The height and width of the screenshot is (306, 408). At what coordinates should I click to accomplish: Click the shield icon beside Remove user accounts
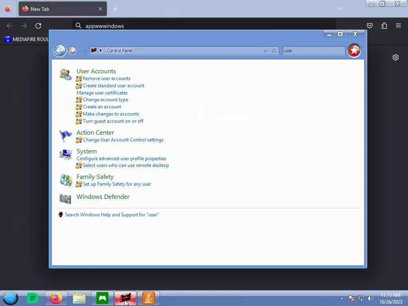(x=79, y=78)
